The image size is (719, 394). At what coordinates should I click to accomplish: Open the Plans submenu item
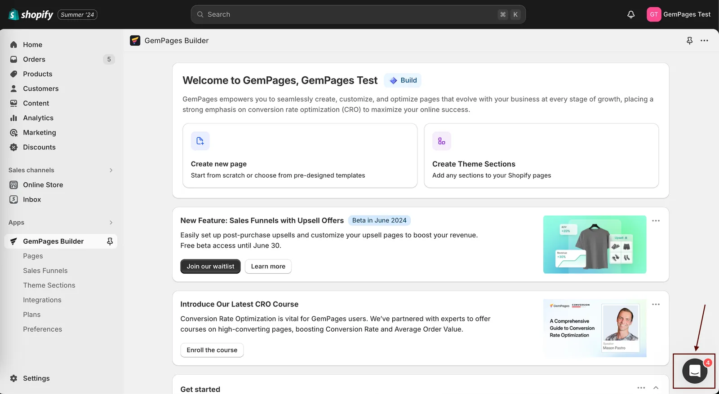[x=32, y=315]
